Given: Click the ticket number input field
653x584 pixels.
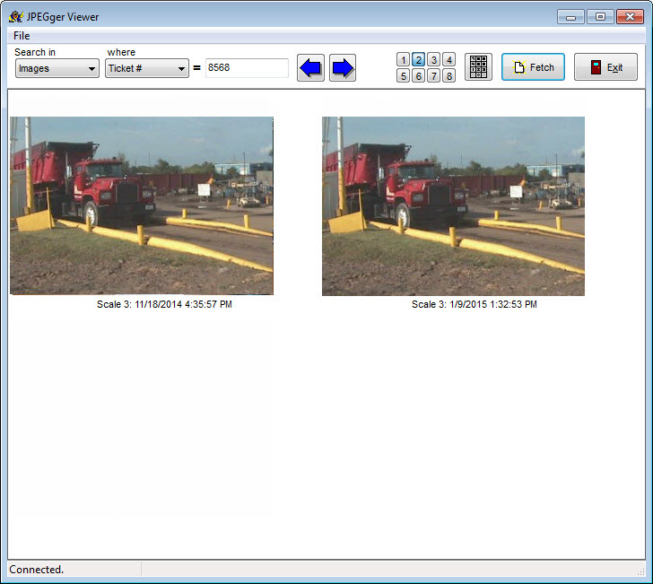Looking at the screenshot, I should (247, 68).
